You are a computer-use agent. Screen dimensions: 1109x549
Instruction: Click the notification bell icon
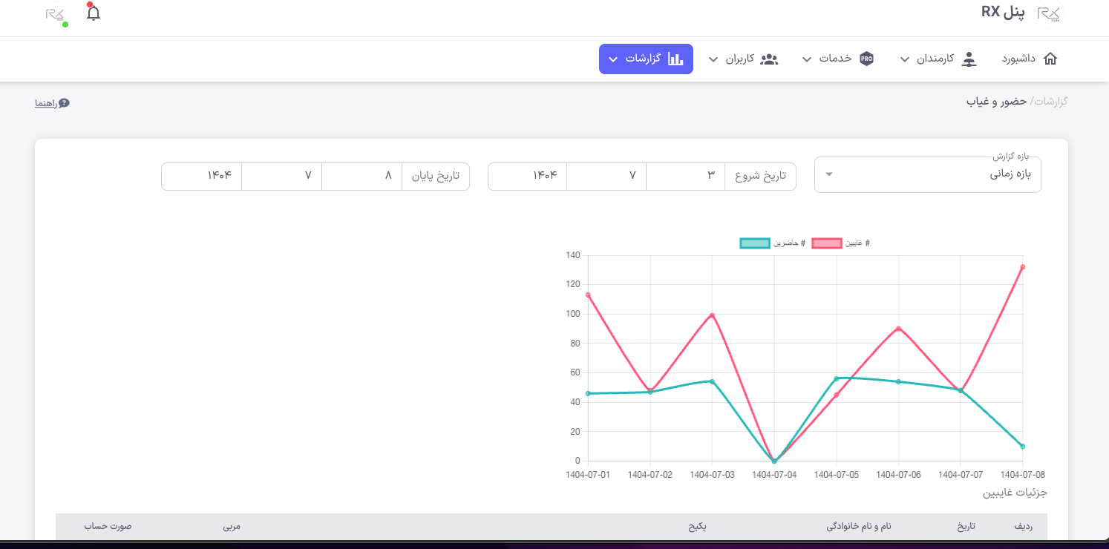pyautogui.click(x=93, y=13)
